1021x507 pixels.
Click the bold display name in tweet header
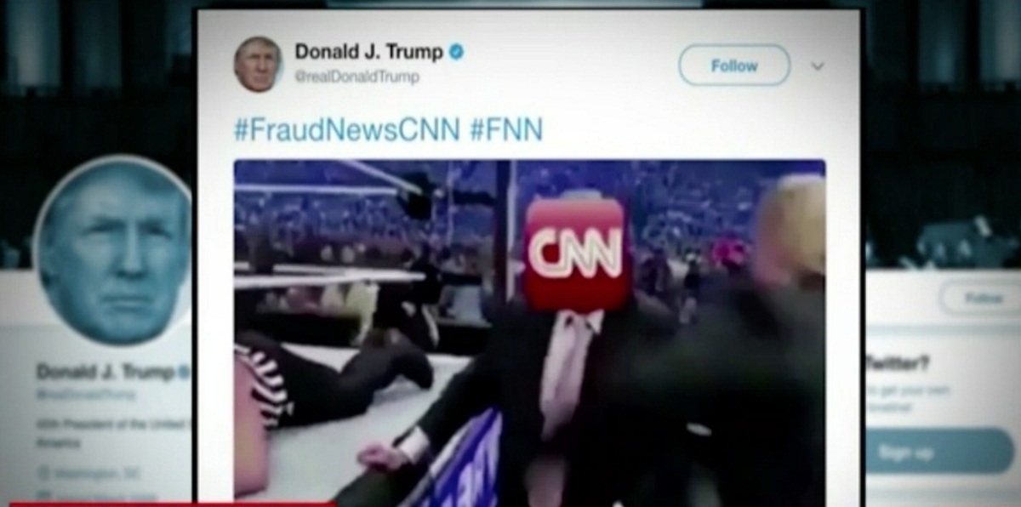[x=368, y=52]
